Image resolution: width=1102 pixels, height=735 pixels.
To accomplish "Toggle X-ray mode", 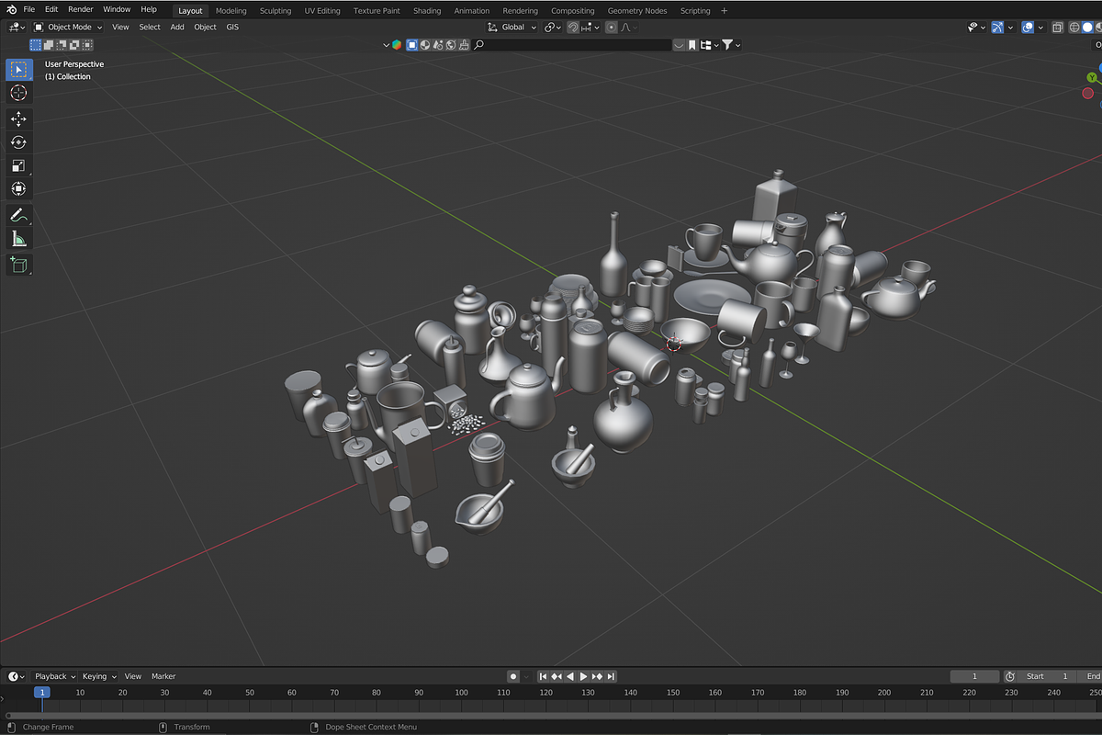I will tap(1059, 28).
